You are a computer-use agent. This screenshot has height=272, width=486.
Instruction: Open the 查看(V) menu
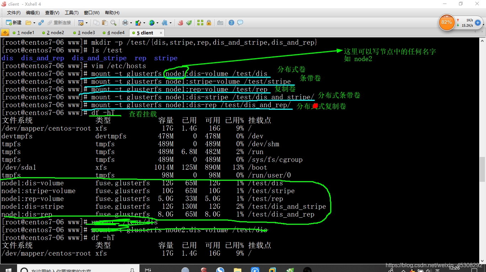point(52,13)
